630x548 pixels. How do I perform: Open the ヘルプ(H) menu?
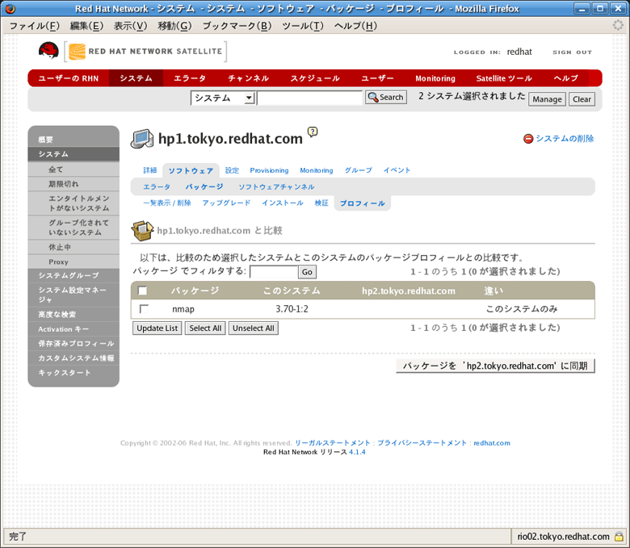click(355, 26)
